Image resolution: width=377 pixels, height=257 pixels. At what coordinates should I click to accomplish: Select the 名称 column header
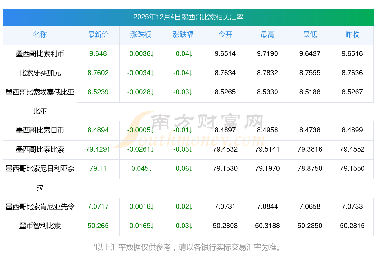[40, 35]
